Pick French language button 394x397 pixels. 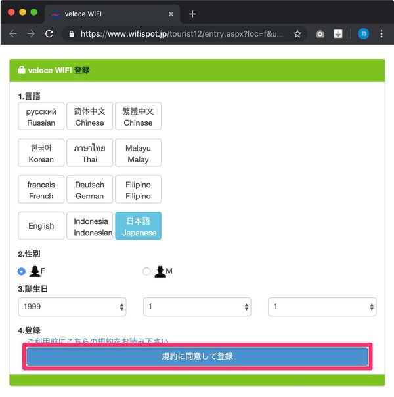(41, 189)
